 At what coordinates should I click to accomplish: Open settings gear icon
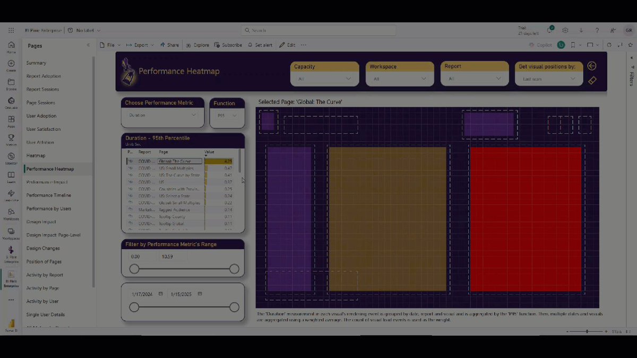565,30
